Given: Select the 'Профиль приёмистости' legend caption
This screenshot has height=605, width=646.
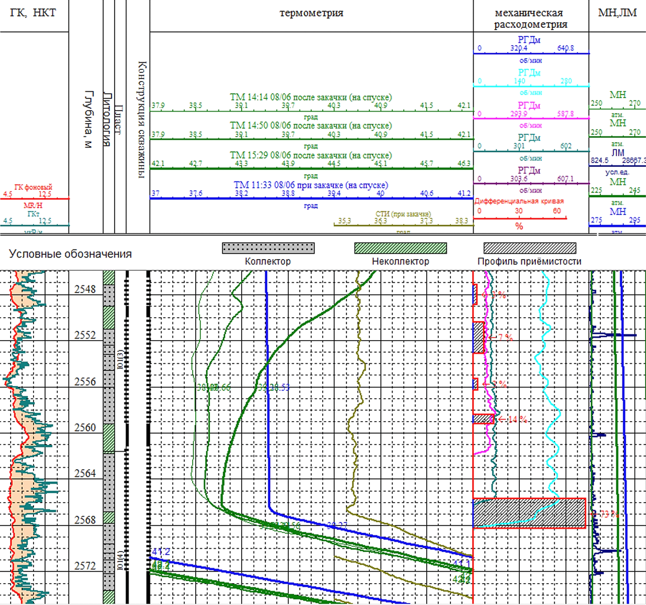Looking at the screenshot, I should coord(530,261).
